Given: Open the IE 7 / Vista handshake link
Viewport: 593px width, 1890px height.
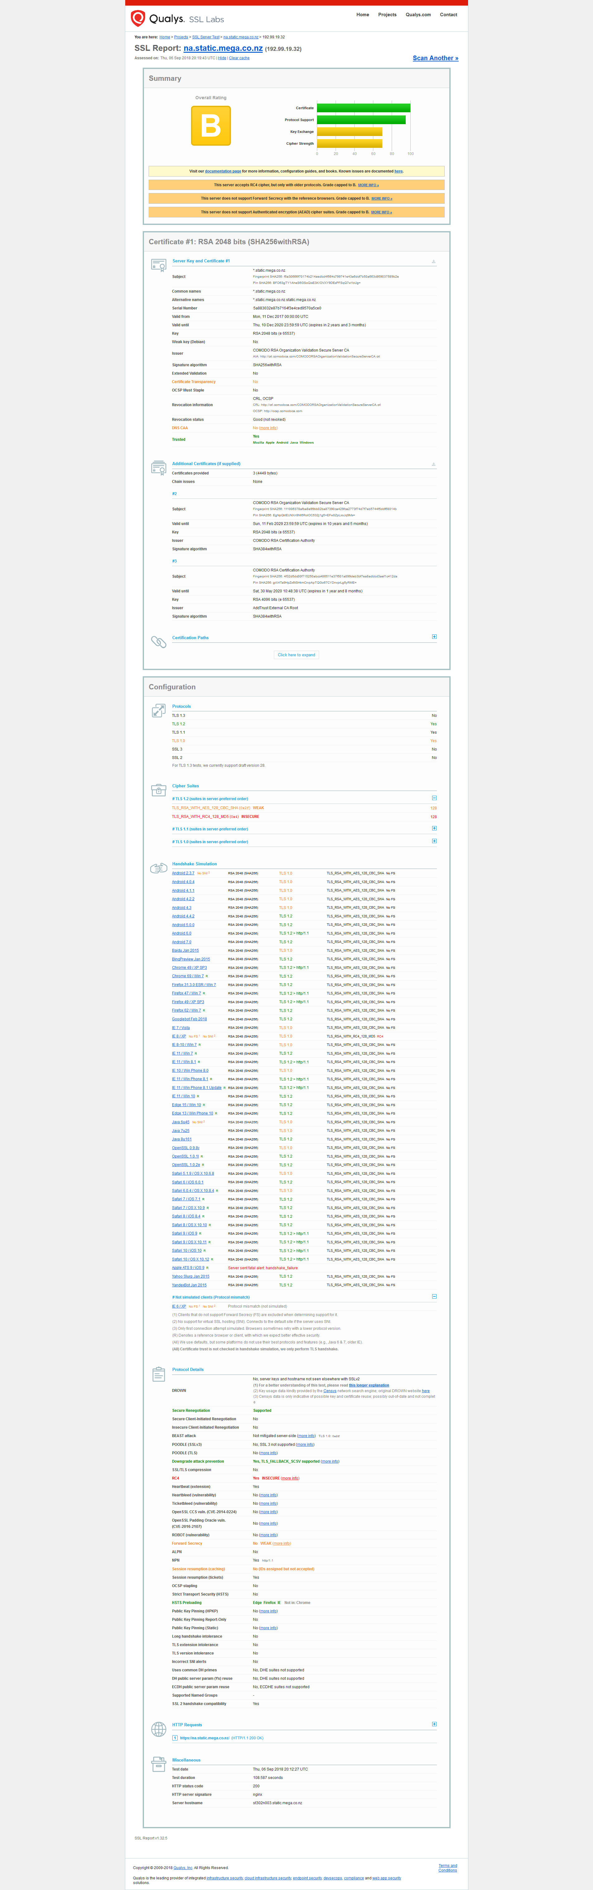Looking at the screenshot, I should (181, 1027).
